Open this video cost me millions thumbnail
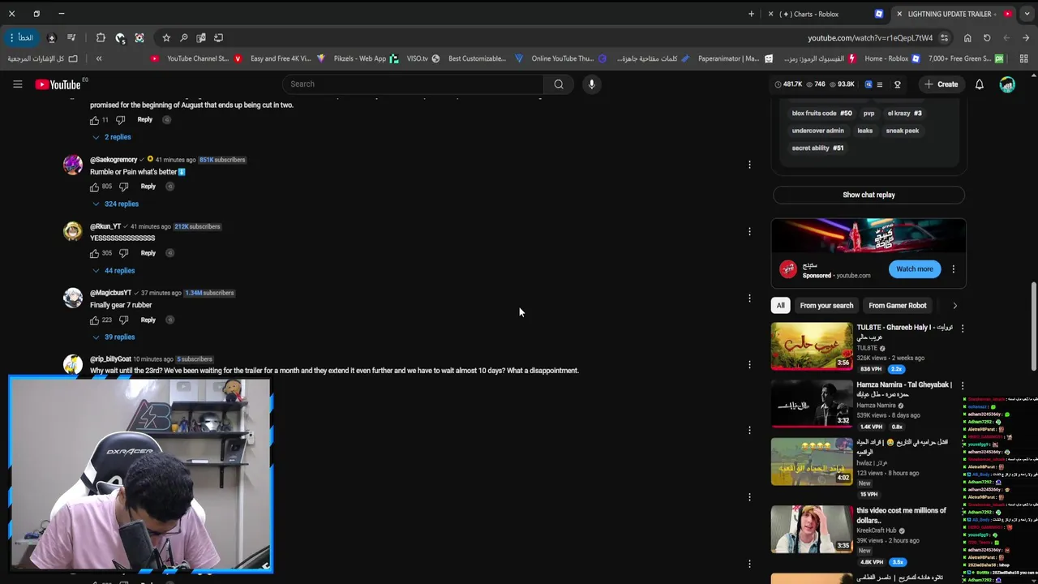 point(812,529)
